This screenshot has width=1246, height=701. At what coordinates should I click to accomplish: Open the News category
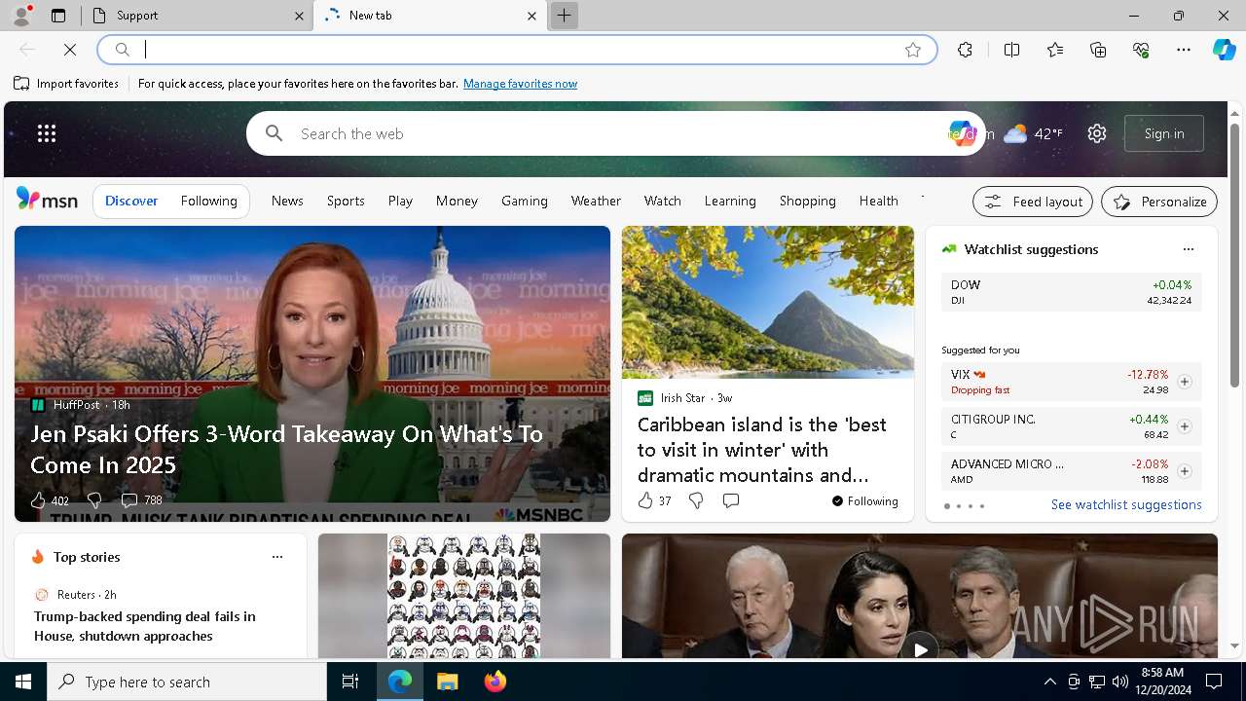[287, 201]
